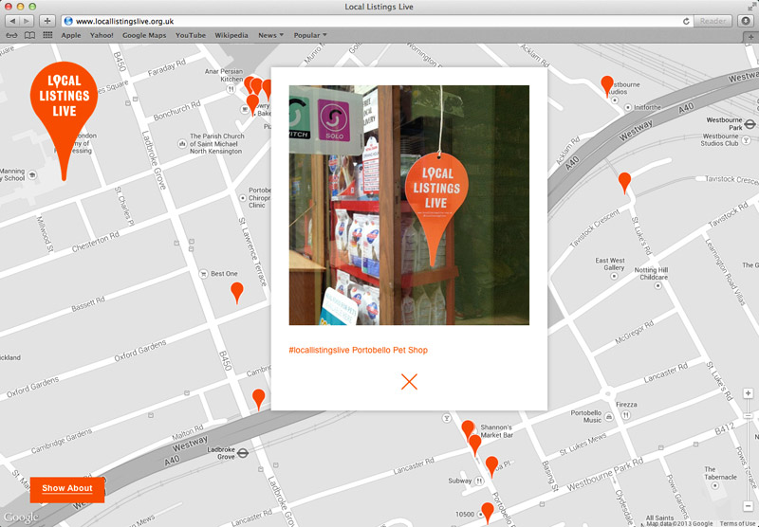The height and width of the screenshot is (527, 759).
Task: Select the pin next to Subway
Action: 491,466
